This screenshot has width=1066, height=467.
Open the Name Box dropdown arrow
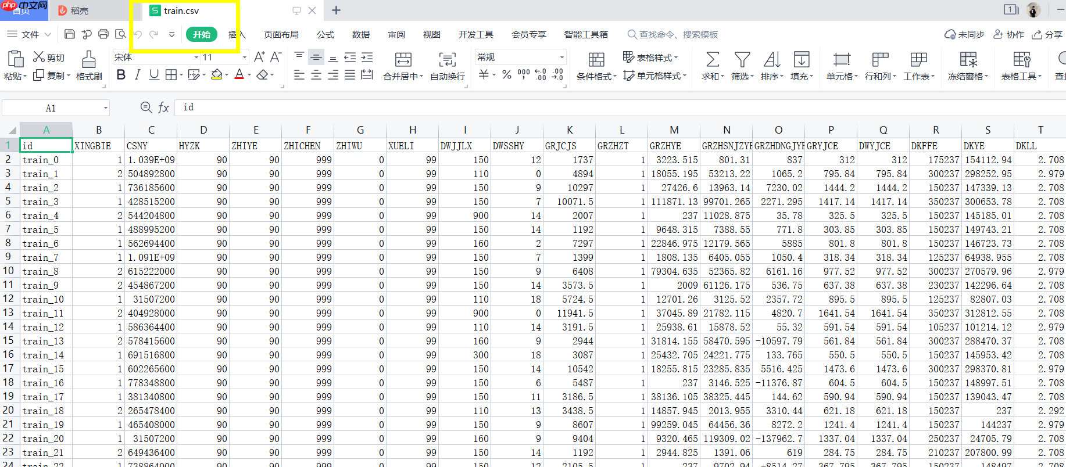pos(106,108)
